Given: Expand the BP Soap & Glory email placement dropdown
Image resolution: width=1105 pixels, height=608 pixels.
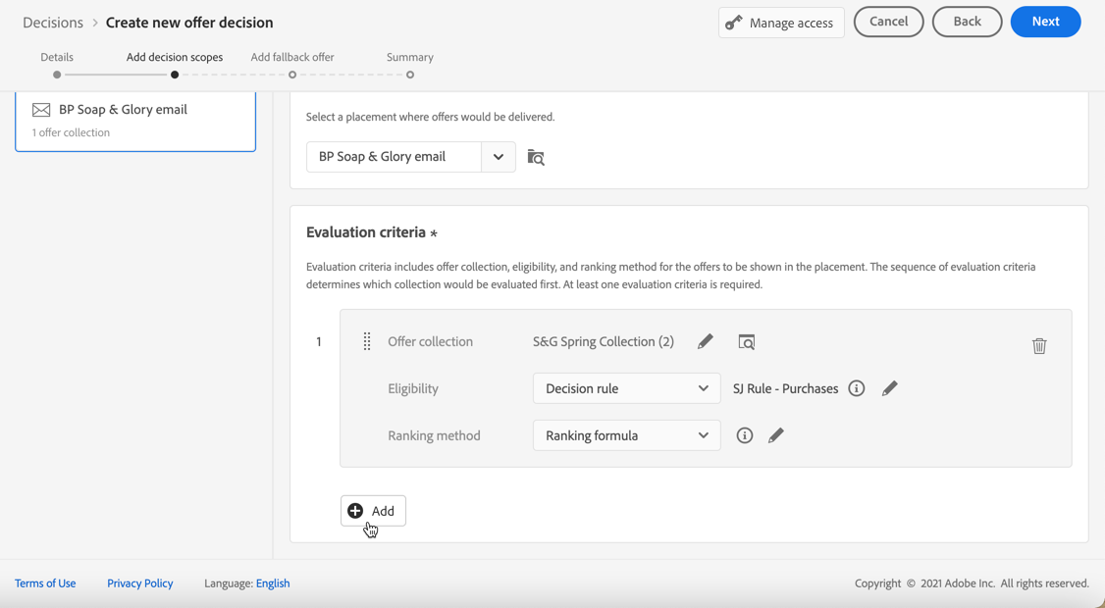Looking at the screenshot, I should pos(498,157).
